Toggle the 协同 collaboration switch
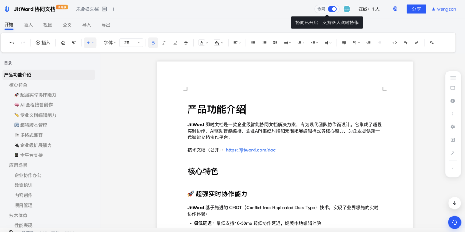465x232 pixels. [x=332, y=9]
